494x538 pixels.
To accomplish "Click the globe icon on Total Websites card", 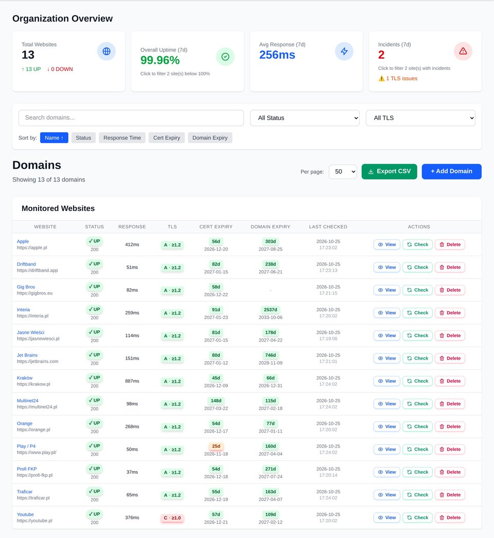I will click(x=107, y=51).
